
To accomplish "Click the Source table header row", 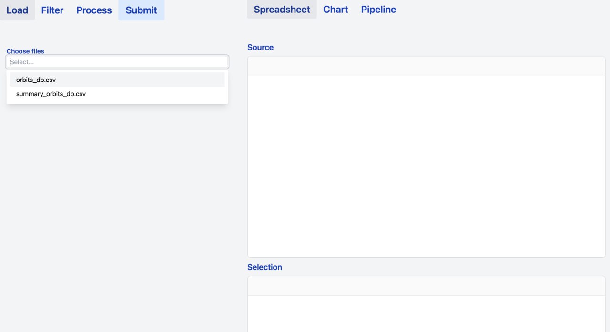I will coord(427,66).
